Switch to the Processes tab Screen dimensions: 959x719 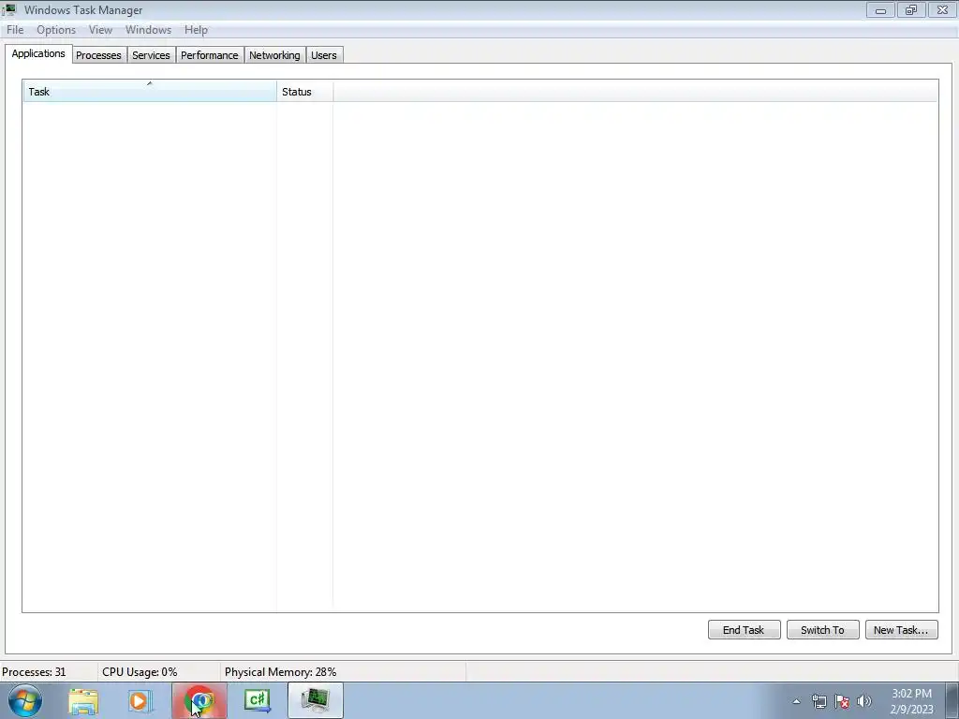pyautogui.click(x=98, y=55)
